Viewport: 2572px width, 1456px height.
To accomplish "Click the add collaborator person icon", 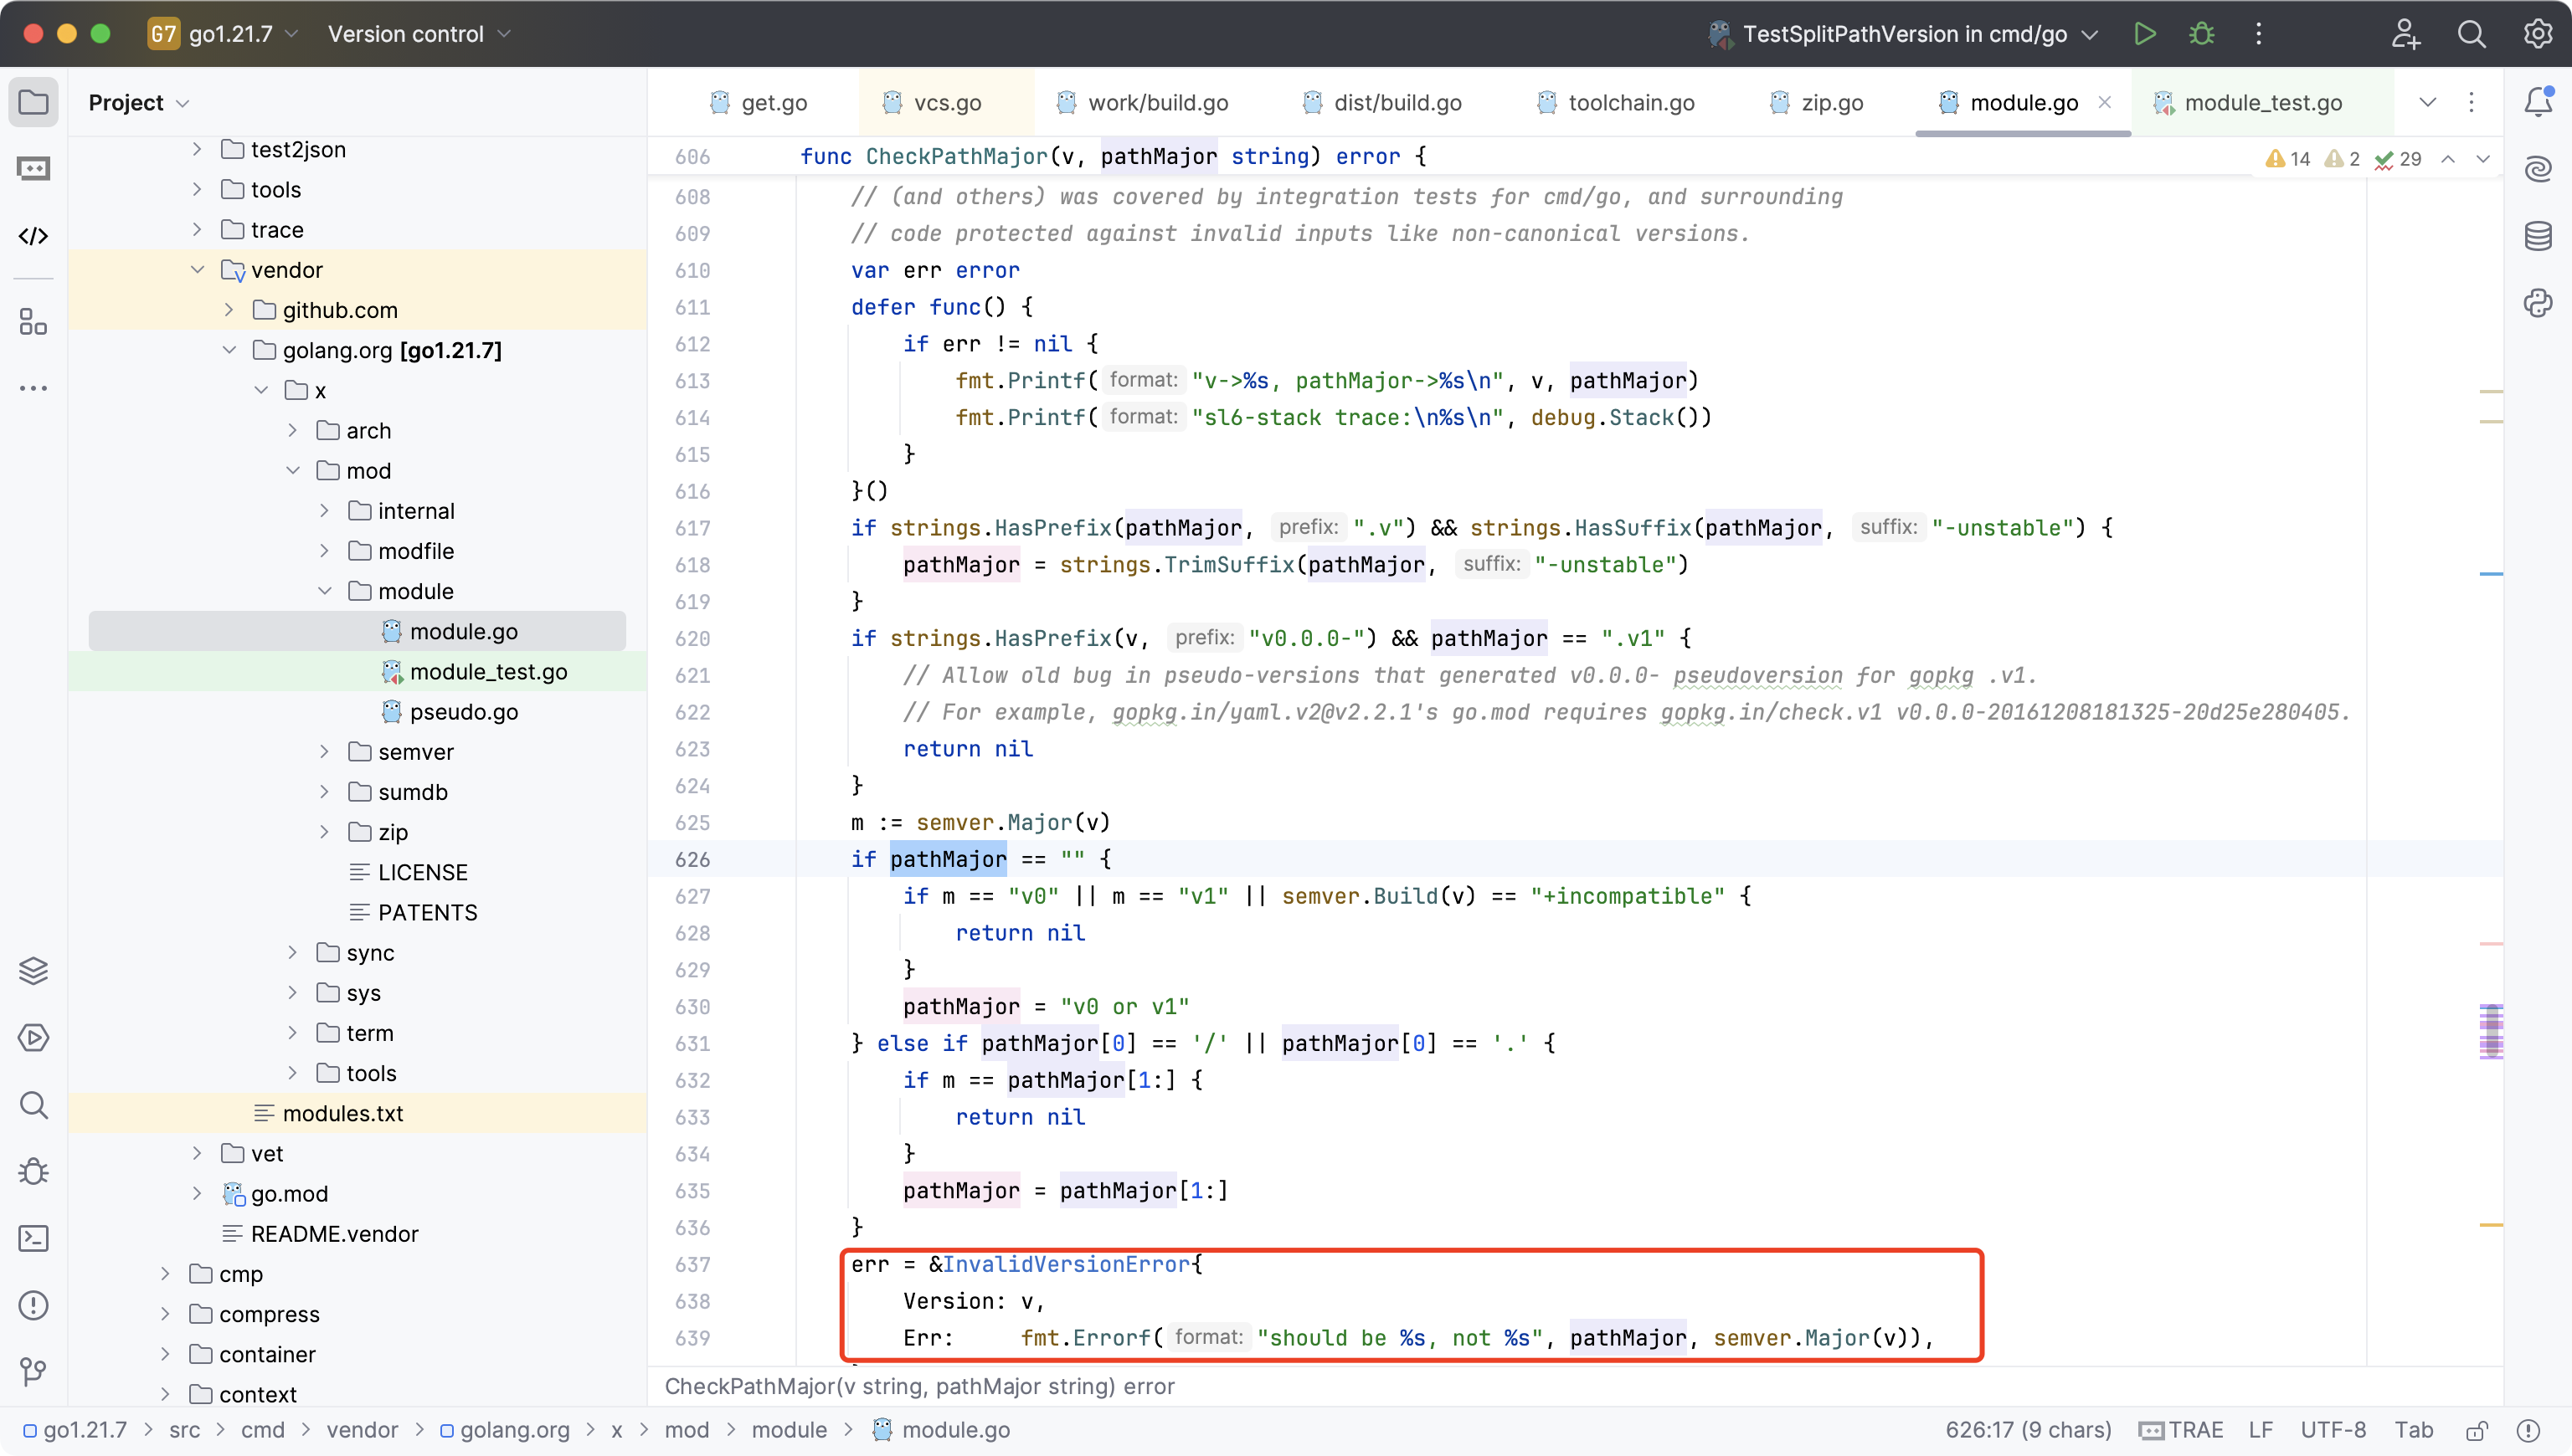I will tap(2405, 34).
